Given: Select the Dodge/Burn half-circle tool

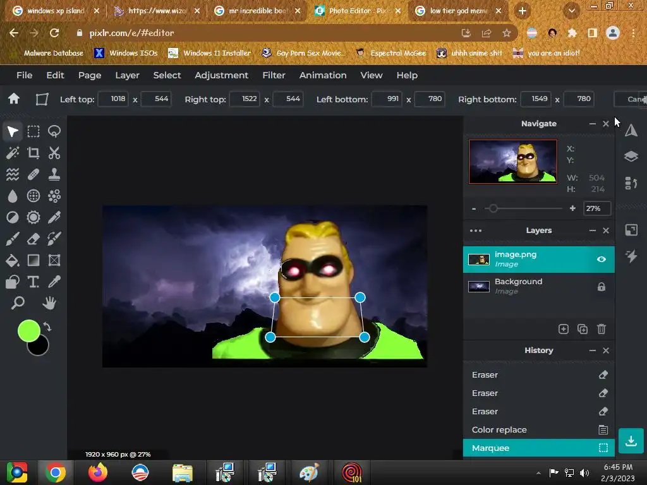Looking at the screenshot, I should pos(13,217).
